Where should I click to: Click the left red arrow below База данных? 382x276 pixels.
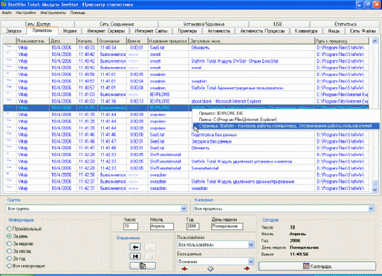click(x=184, y=269)
